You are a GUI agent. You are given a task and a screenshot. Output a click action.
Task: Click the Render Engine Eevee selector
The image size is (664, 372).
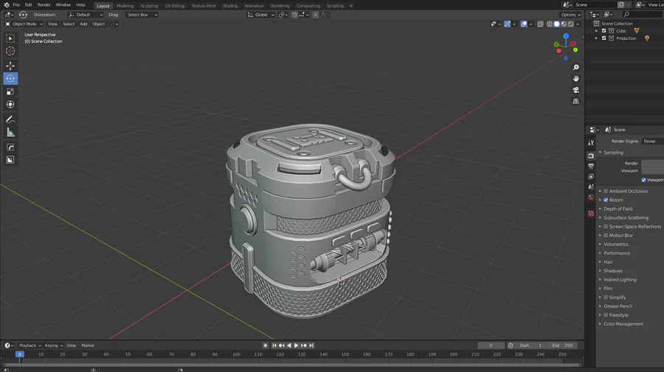[653, 142]
